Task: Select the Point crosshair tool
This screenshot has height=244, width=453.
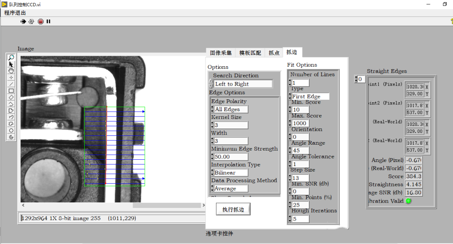Action: (11, 78)
